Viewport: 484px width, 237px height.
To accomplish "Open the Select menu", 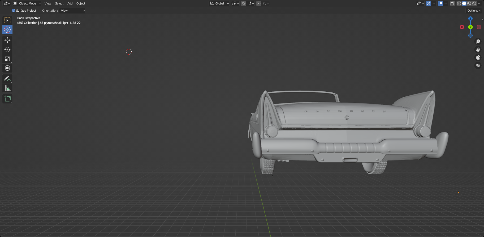I will coord(59,3).
